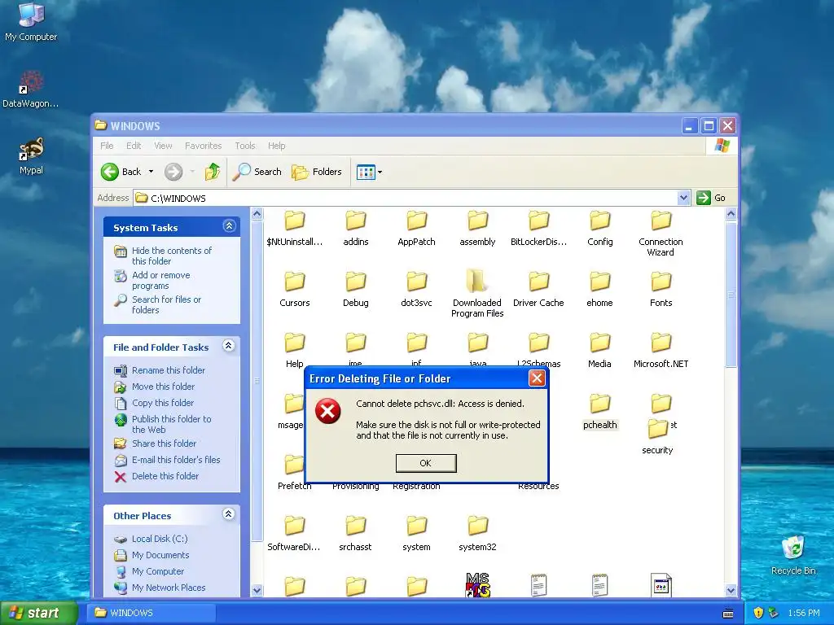Image resolution: width=834 pixels, height=625 pixels.
Task: Click Search for files or folders
Action: (x=166, y=304)
